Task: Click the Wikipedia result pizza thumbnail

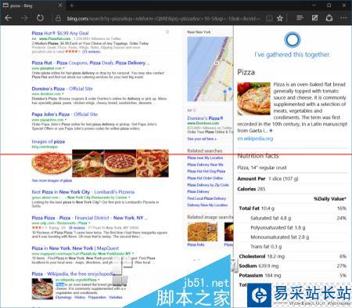Action: pyautogui.click(x=42, y=288)
